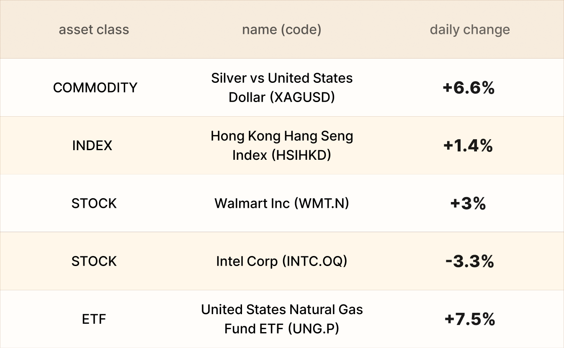The width and height of the screenshot is (564, 348).
Task: Click the INDEX asset class cell
Action: point(93,146)
